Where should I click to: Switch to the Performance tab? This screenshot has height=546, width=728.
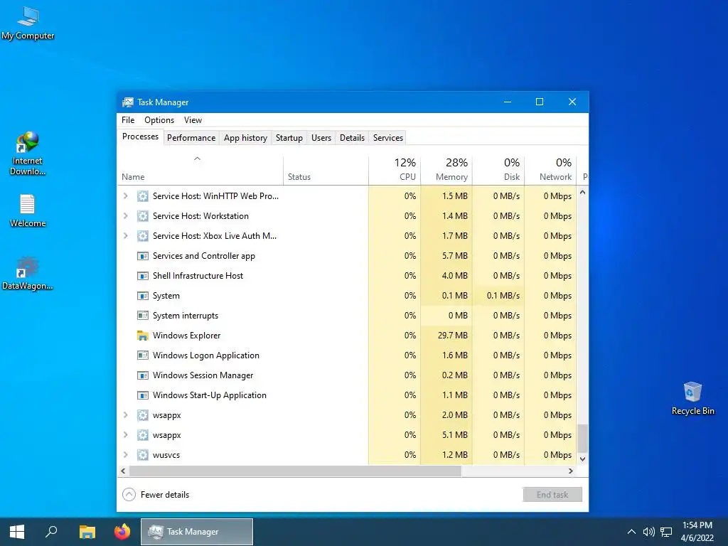point(191,138)
